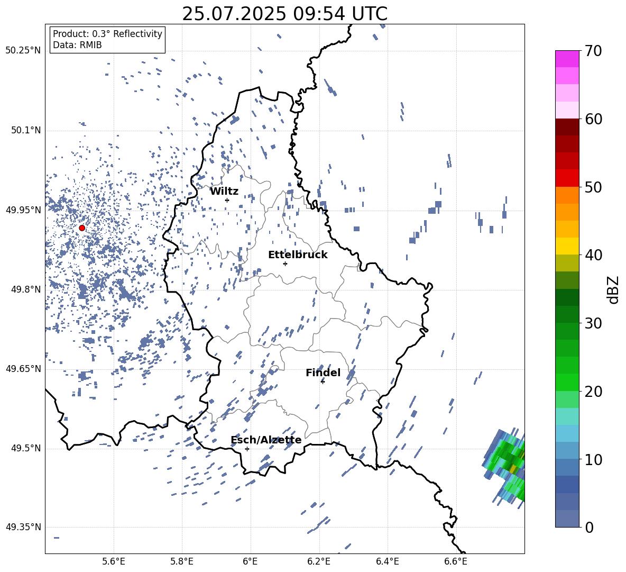The width and height of the screenshot is (626, 572).
Task: Click the 5.8°E longitude label
Action: click(x=182, y=561)
